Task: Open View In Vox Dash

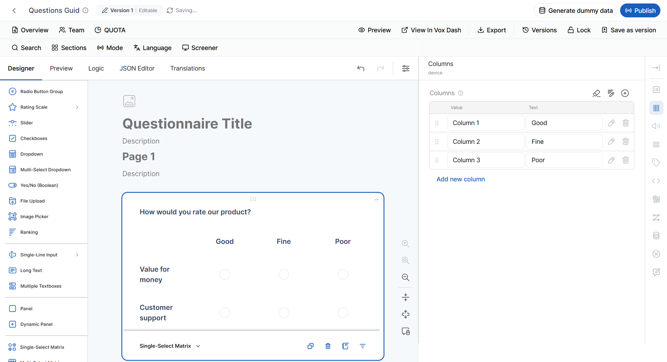Action: point(431,30)
